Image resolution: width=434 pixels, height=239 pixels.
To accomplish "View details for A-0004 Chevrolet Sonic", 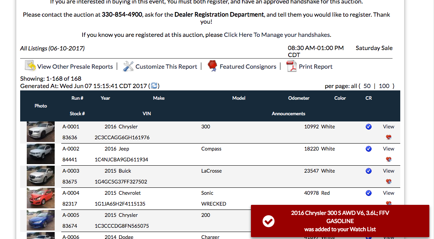I will click(x=389, y=193).
